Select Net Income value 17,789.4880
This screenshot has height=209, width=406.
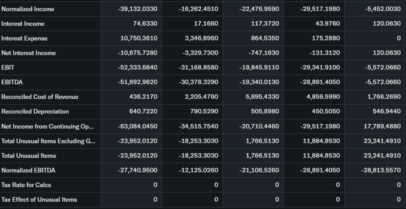pos(382,126)
